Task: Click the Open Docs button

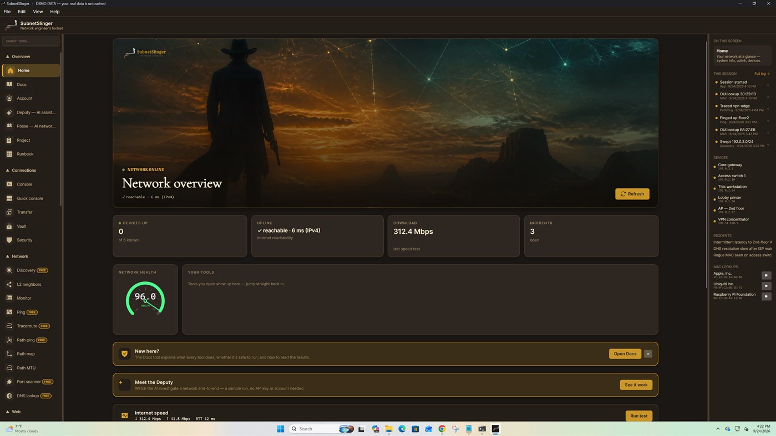Action: 625,353
